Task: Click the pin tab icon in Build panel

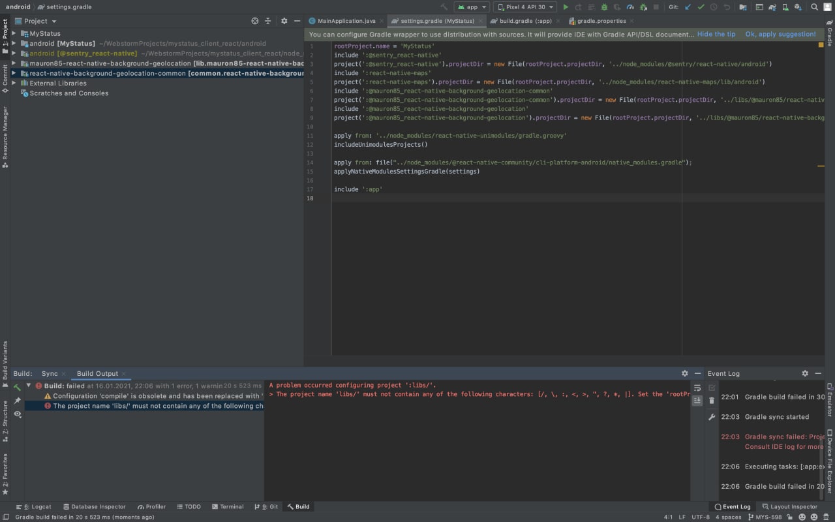Action: tap(18, 401)
